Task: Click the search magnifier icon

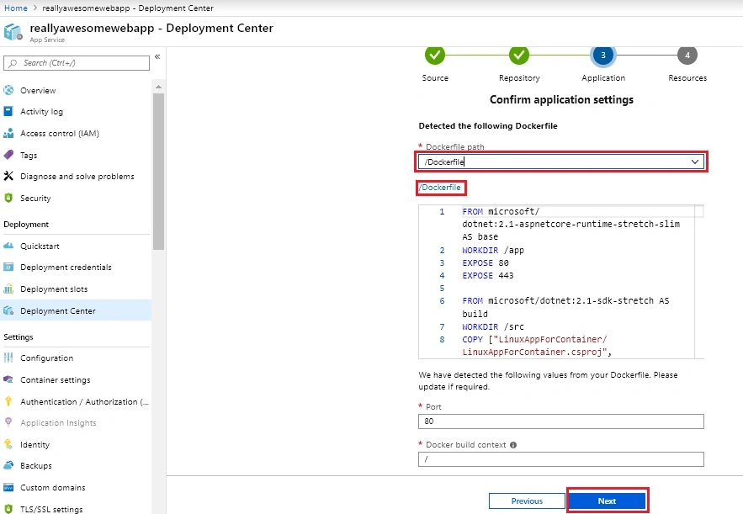Action: 13,63
